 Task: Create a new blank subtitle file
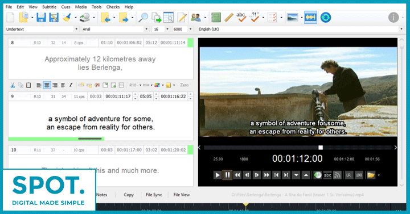tap(10, 18)
